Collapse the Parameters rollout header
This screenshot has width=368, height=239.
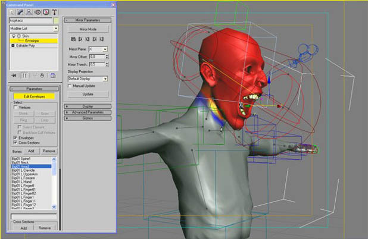pos(35,89)
